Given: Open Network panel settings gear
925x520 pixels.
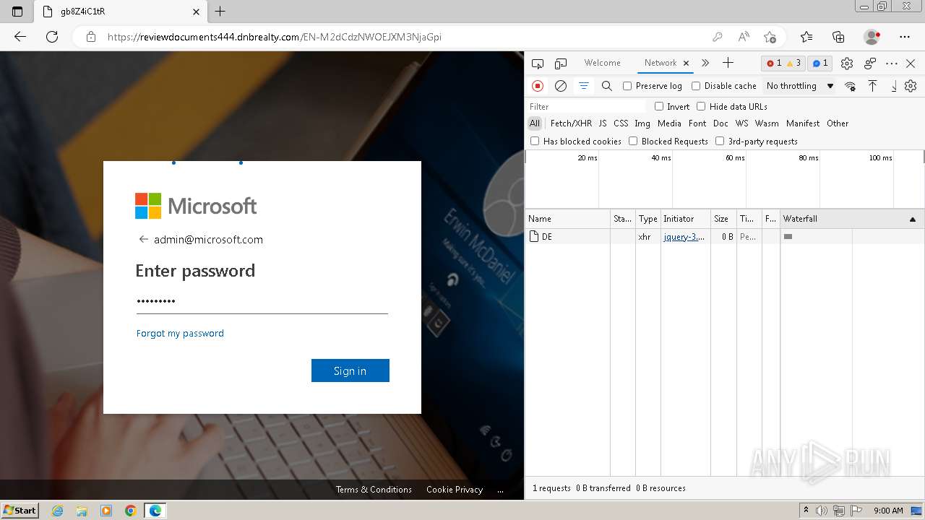Looking at the screenshot, I should [911, 86].
